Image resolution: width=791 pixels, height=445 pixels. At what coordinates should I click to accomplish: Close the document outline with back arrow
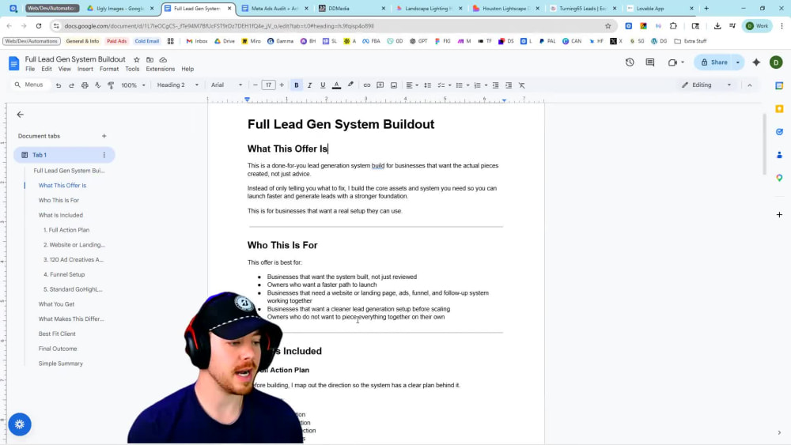point(21,115)
